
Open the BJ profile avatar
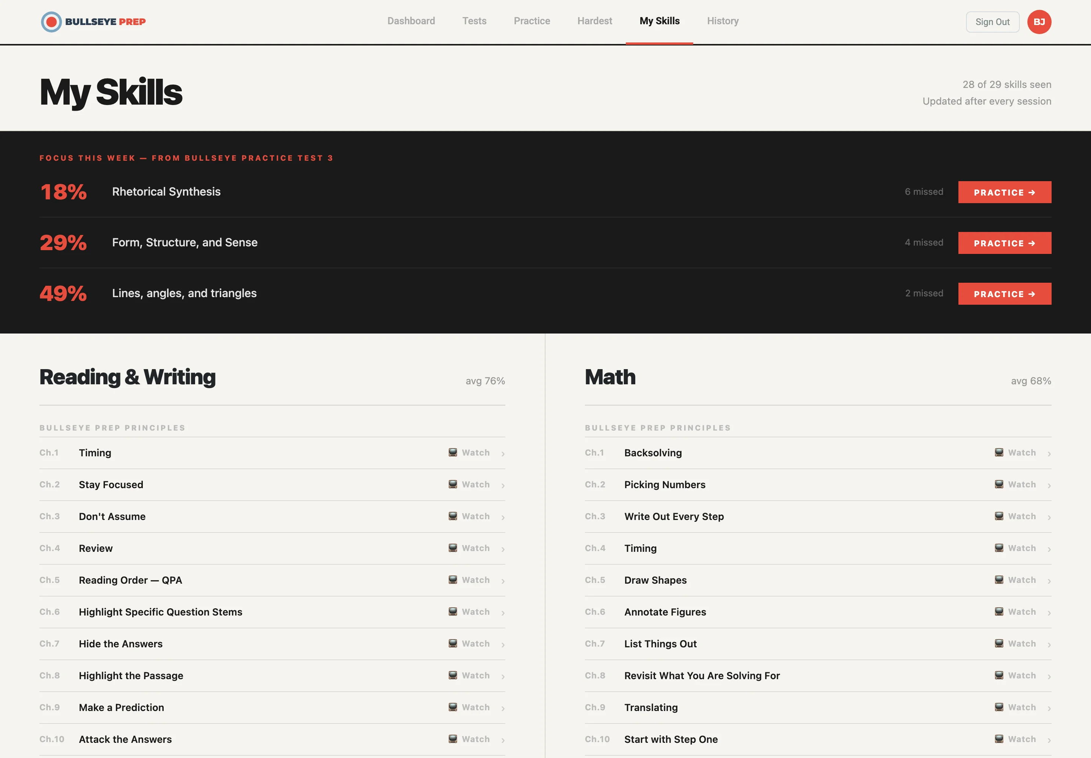1039,22
